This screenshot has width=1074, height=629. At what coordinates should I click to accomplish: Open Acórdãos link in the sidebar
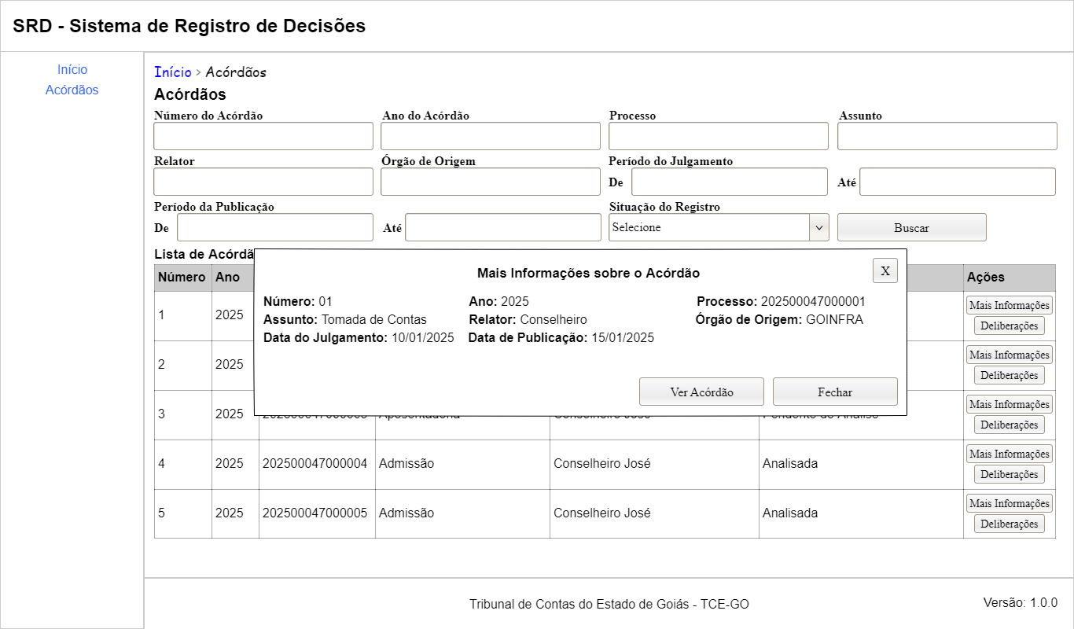coord(72,90)
